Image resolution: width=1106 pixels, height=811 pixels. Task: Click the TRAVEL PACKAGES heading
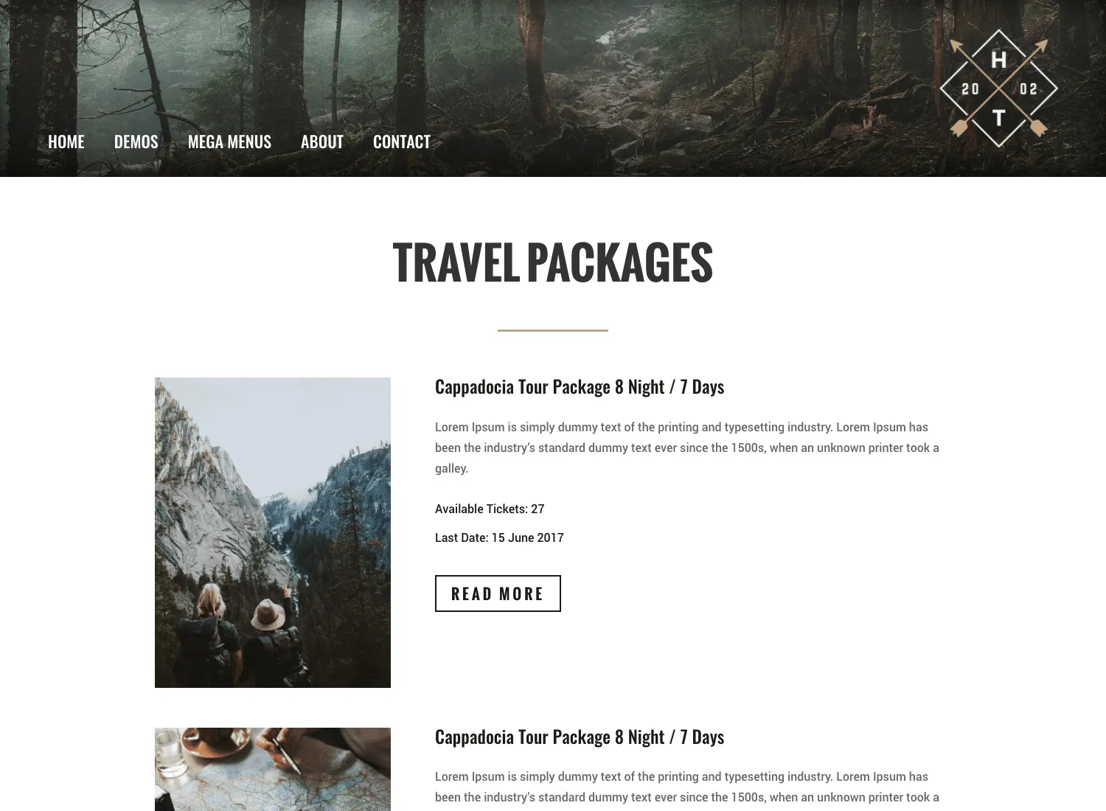tap(553, 262)
